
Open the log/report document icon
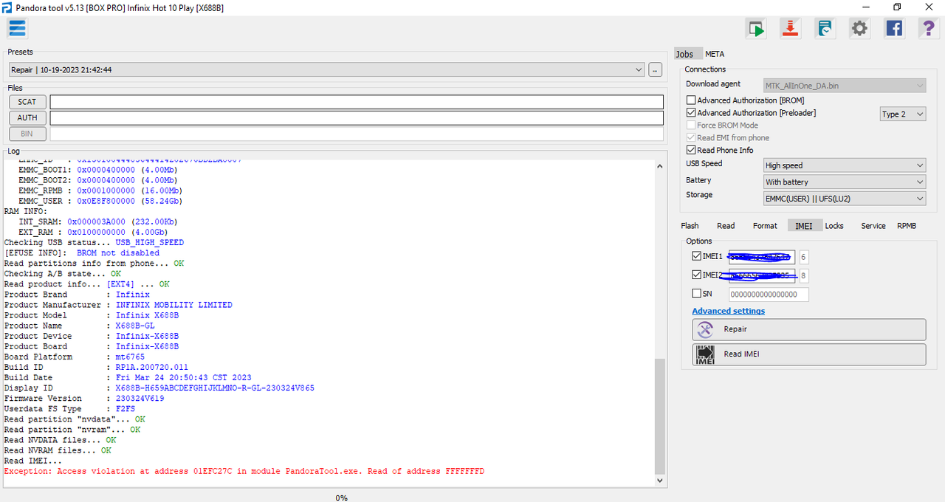pyautogui.click(x=825, y=29)
